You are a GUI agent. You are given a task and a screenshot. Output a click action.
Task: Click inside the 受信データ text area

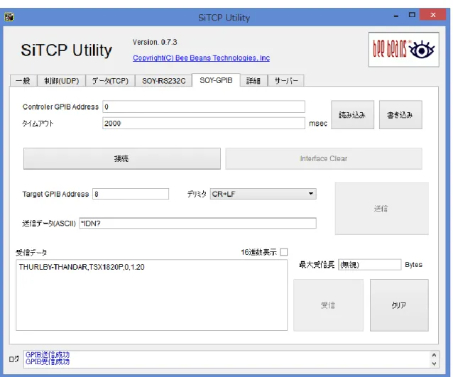pyautogui.click(x=152, y=295)
